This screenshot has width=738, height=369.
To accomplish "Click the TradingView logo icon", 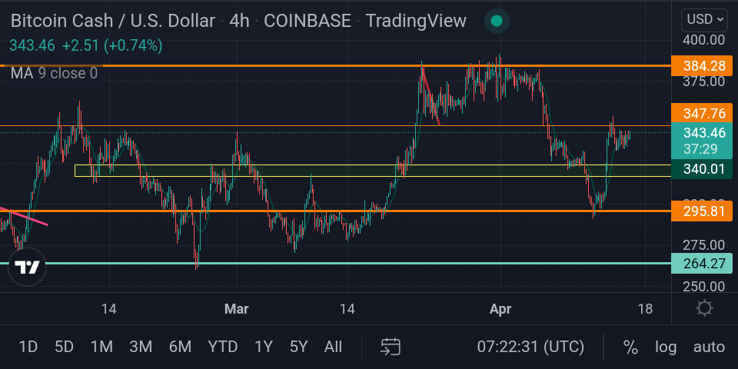I will point(28,267).
